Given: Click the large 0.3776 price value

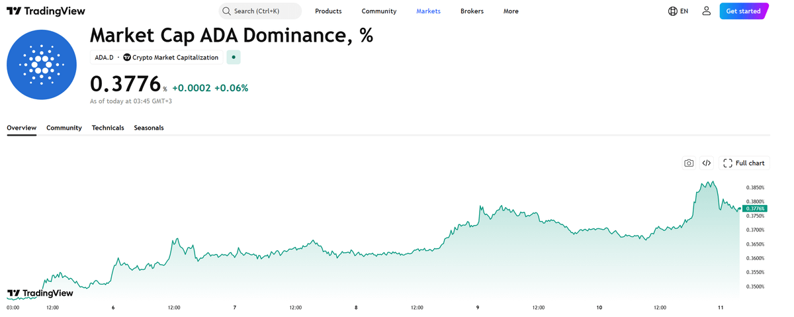Looking at the screenshot, I should coord(126,85).
